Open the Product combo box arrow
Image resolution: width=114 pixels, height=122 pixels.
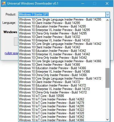[108, 14]
